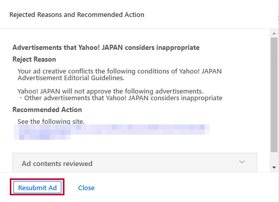Click the Recommended Action heading
Screen dimensions: 279x202
[47, 109]
